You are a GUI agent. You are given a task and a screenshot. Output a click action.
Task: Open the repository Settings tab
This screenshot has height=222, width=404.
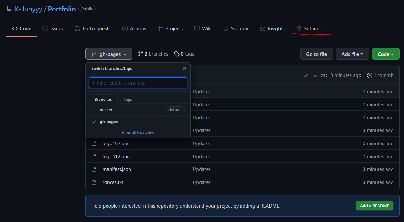(309, 29)
